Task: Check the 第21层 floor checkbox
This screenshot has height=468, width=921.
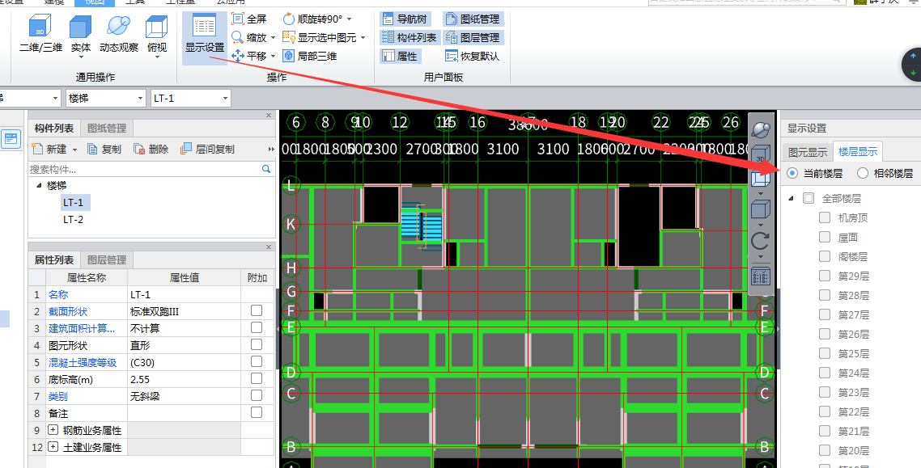Action: pos(825,431)
